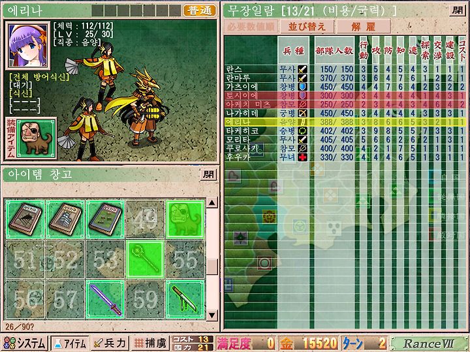470x352 pixels.
Task: Click the bow icon in 나가히데 row
Action: (302, 113)
